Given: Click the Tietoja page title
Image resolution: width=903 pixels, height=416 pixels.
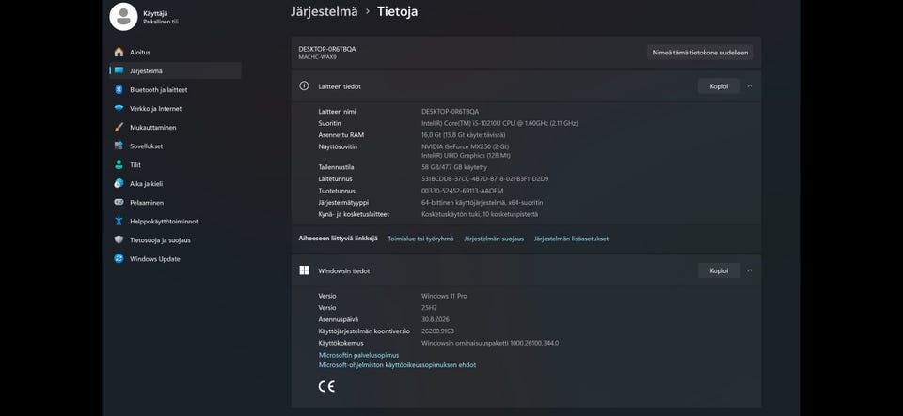Looking at the screenshot, I should click(x=397, y=11).
